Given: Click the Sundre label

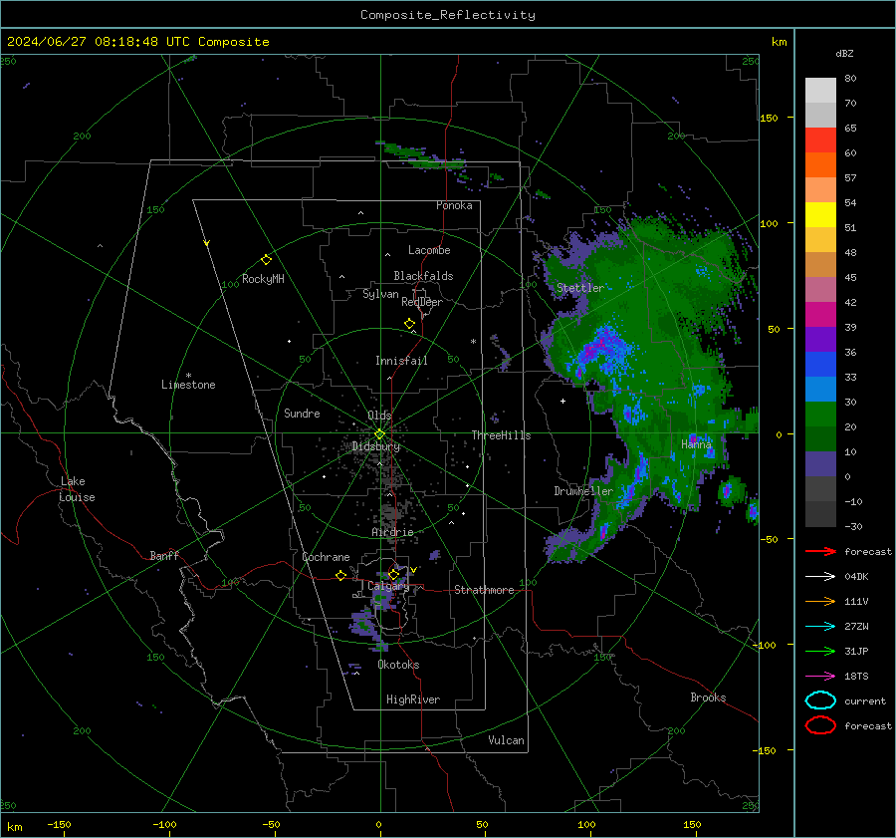Looking at the screenshot, I should 302,413.
